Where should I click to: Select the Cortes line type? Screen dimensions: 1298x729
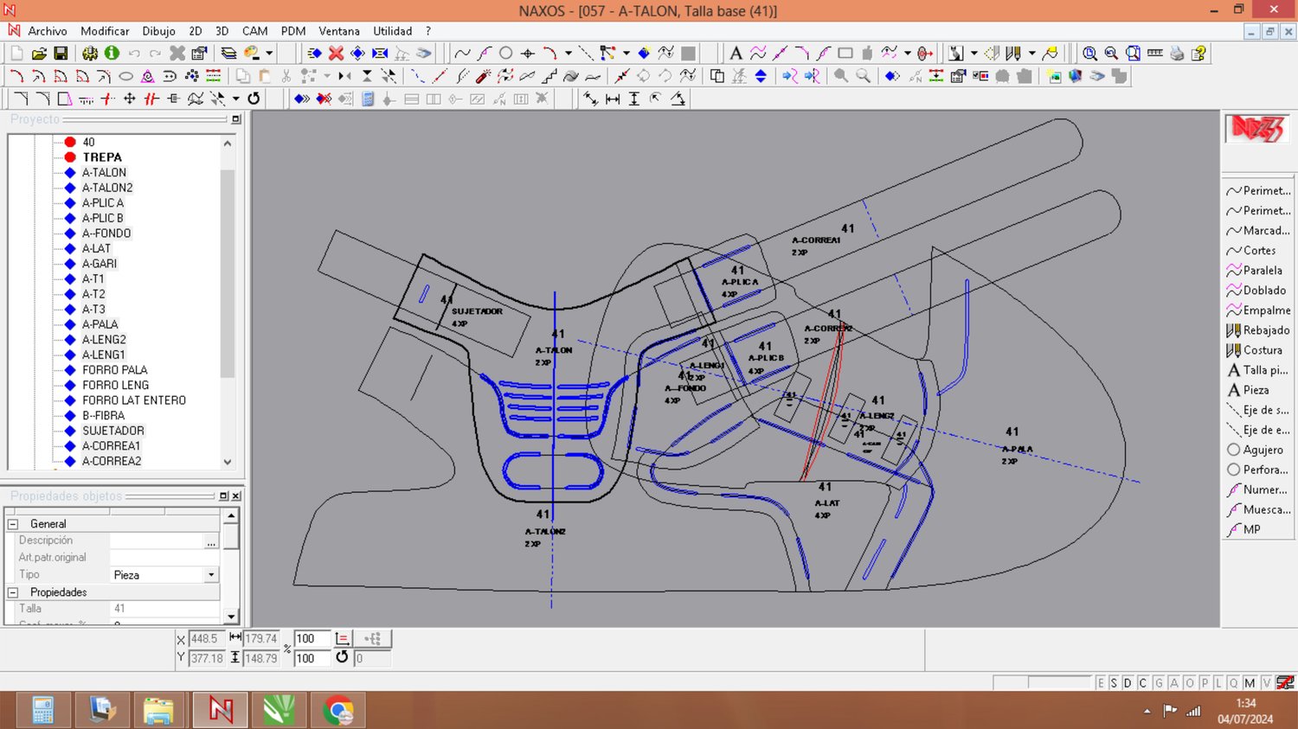pos(1250,251)
